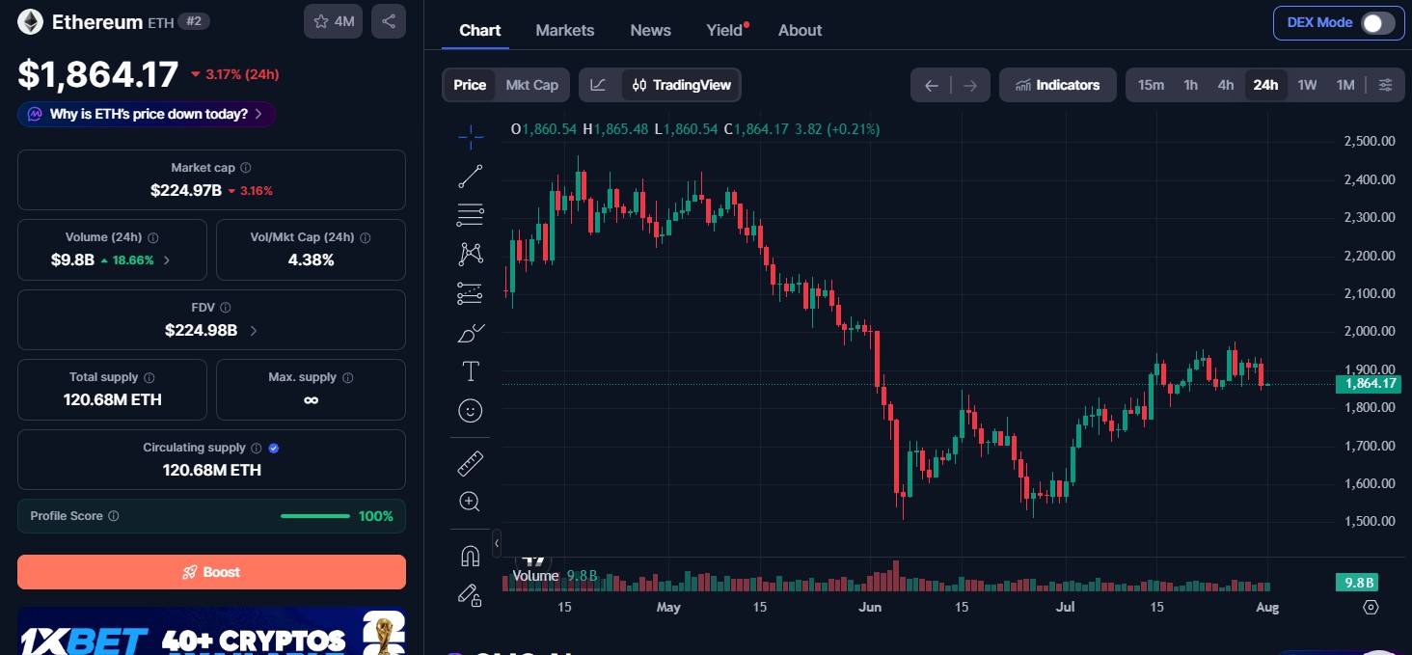
Task: Undo with the left arrow button
Action: [x=932, y=85]
